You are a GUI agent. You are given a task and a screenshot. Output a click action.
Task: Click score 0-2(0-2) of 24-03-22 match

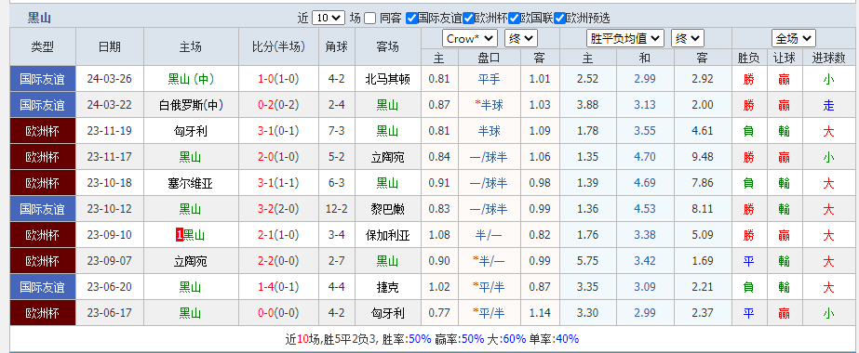[x=278, y=105]
